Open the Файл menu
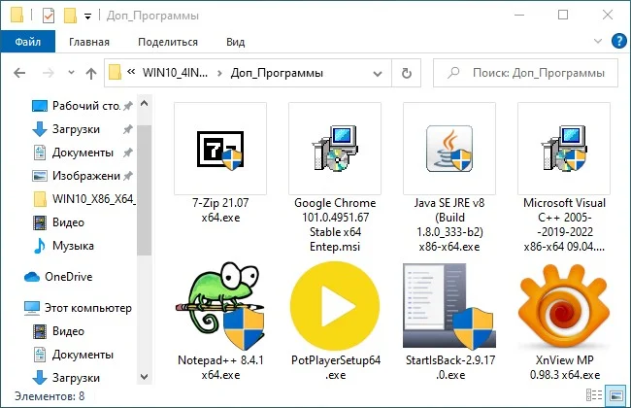The width and height of the screenshot is (631, 408). pyautogui.click(x=28, y=42)
